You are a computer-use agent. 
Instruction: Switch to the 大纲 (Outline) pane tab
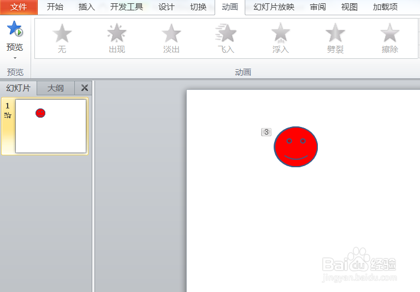point(56,88)
